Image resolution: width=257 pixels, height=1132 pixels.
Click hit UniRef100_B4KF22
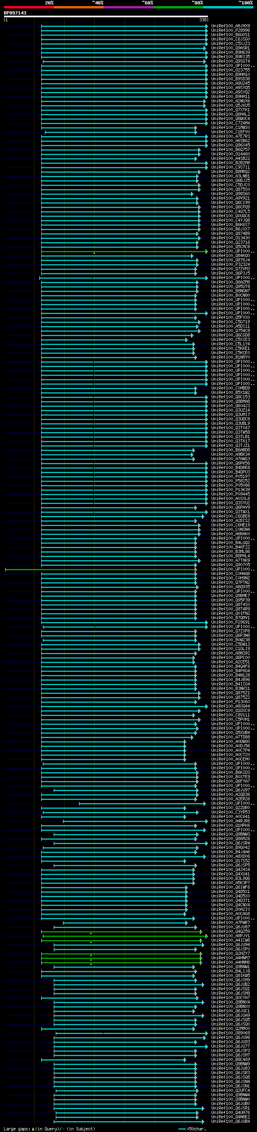[x=230, y=548]
